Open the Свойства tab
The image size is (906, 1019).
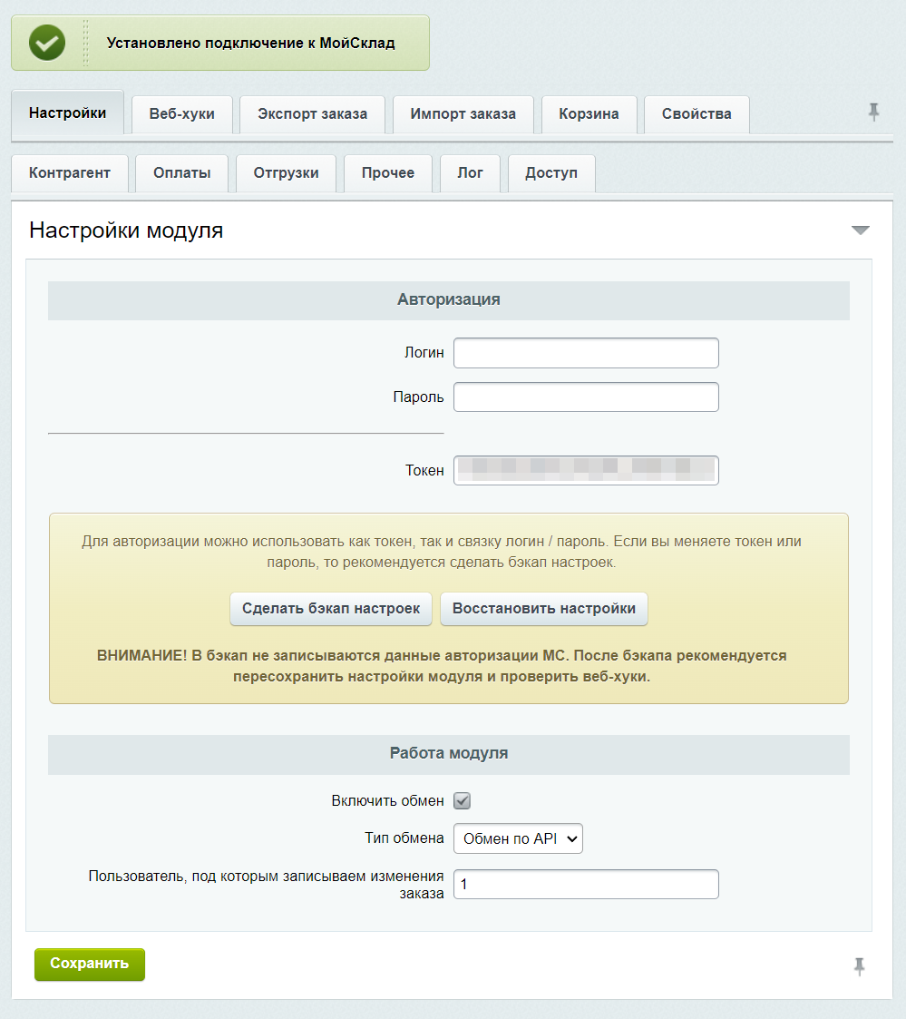pyautogui.click(x=697, y=114)
